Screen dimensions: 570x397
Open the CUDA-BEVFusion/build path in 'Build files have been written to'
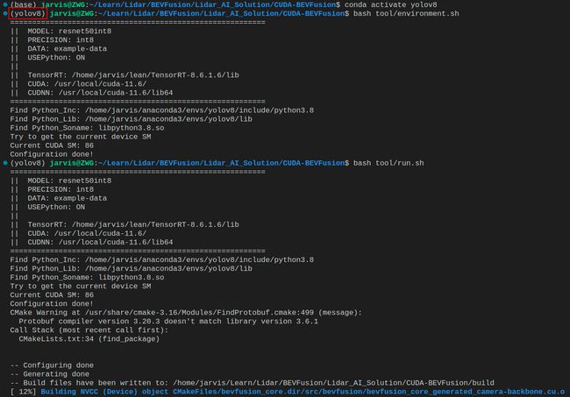click(334, 383)
